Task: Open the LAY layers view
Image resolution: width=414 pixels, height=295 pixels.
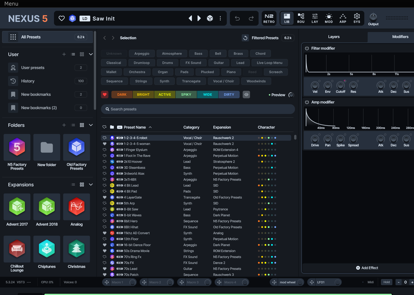Action: point(315,18)
